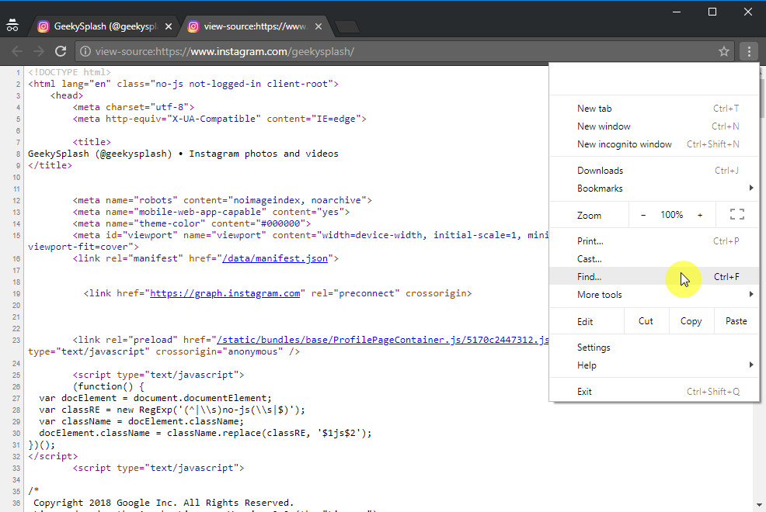Viewport: 766px width, 512px height.
Task: Open the /data/manifest.json link
Action: pos(274,258)
